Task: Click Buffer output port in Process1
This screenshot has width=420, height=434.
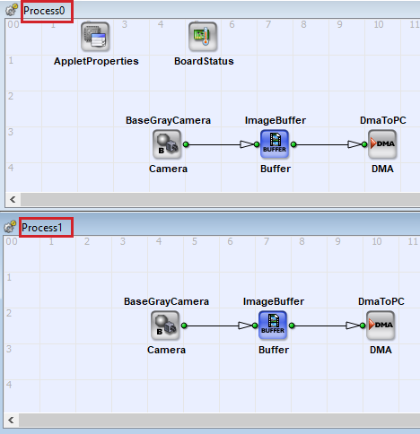Action: (292, 325)
